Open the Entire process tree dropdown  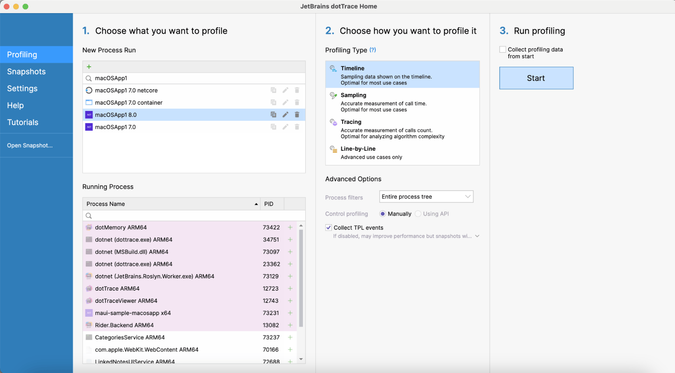(x=426, y=197)
